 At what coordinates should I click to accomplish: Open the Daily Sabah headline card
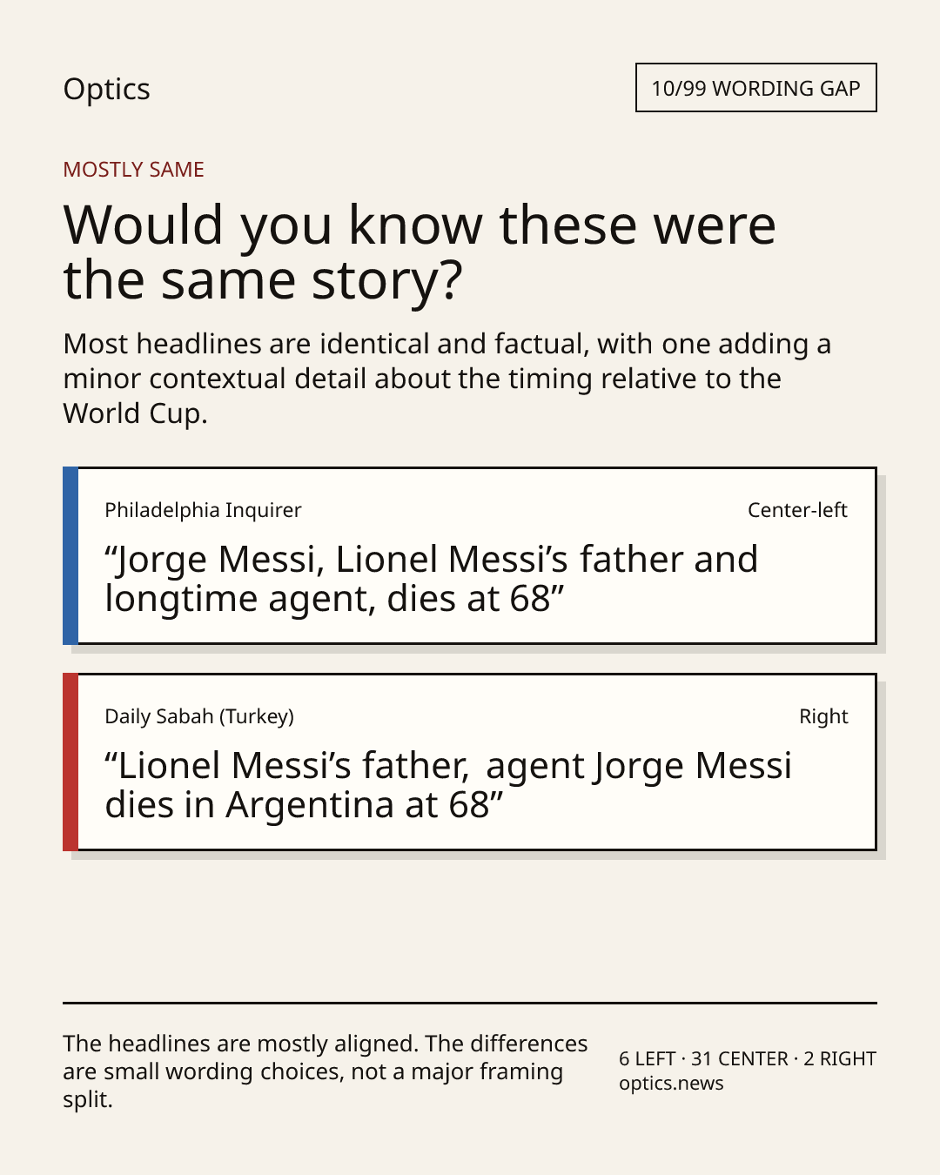coord(469,762)
